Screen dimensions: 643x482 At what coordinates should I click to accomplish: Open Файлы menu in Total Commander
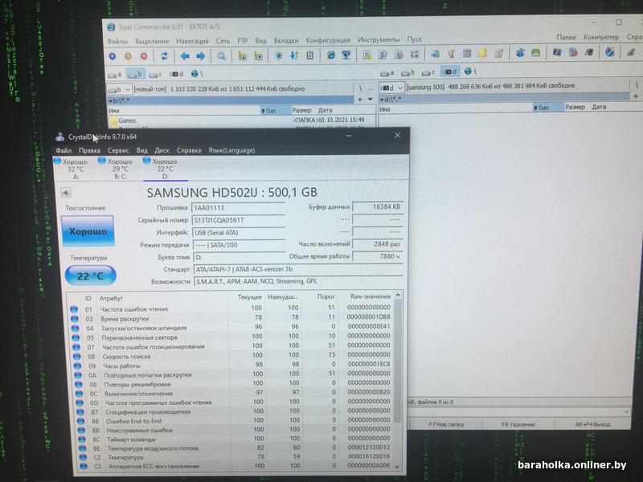coord(117,42)
